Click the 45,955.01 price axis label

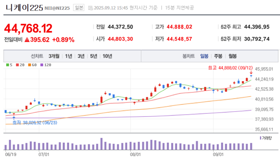pyautogui.click(x=264, y=69)
